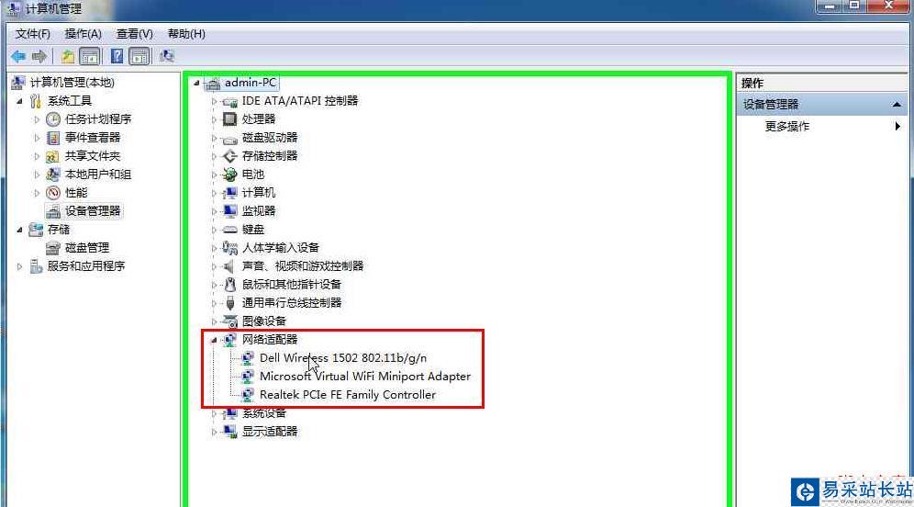Collapse the 设备管理器 actions section arrow
Image resolution: width=914 pixels, height=507 pixels.
coord(897,105)
